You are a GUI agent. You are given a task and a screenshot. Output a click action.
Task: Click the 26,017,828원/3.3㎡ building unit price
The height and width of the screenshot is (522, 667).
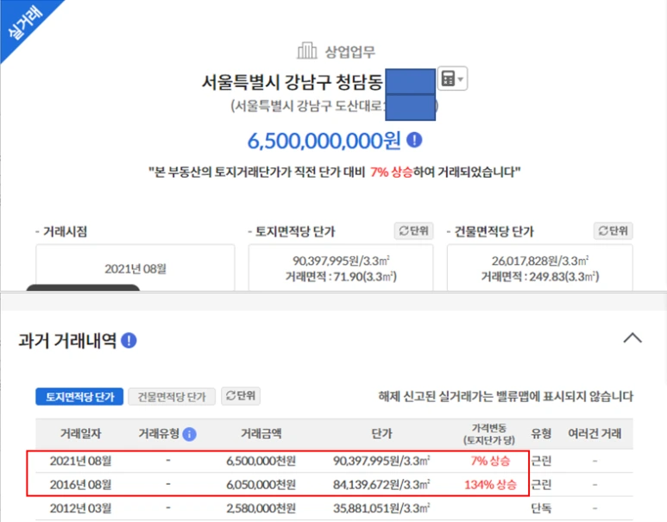(540, 261)
